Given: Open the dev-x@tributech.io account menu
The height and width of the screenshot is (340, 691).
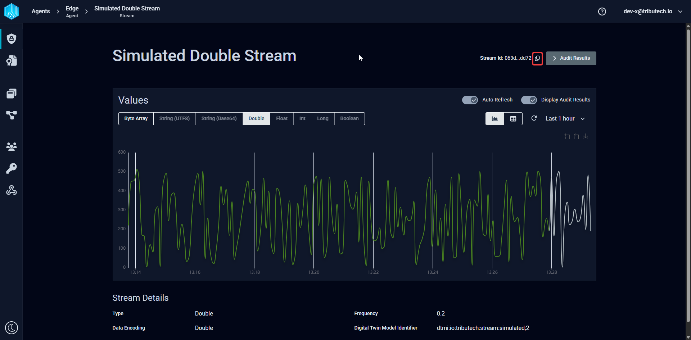Looking at the screenshot, I should pos(653,12).
